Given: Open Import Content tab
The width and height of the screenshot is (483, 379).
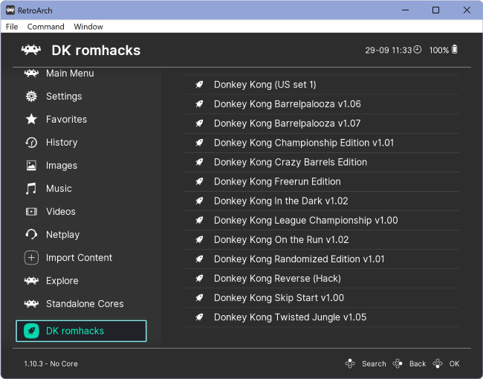Looking at the screenshot, I should click(81, 258).
